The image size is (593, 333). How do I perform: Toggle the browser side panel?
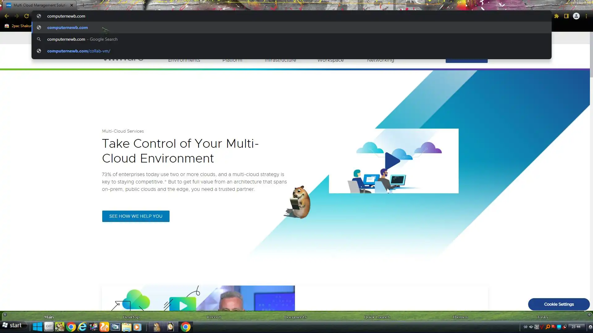566,16
